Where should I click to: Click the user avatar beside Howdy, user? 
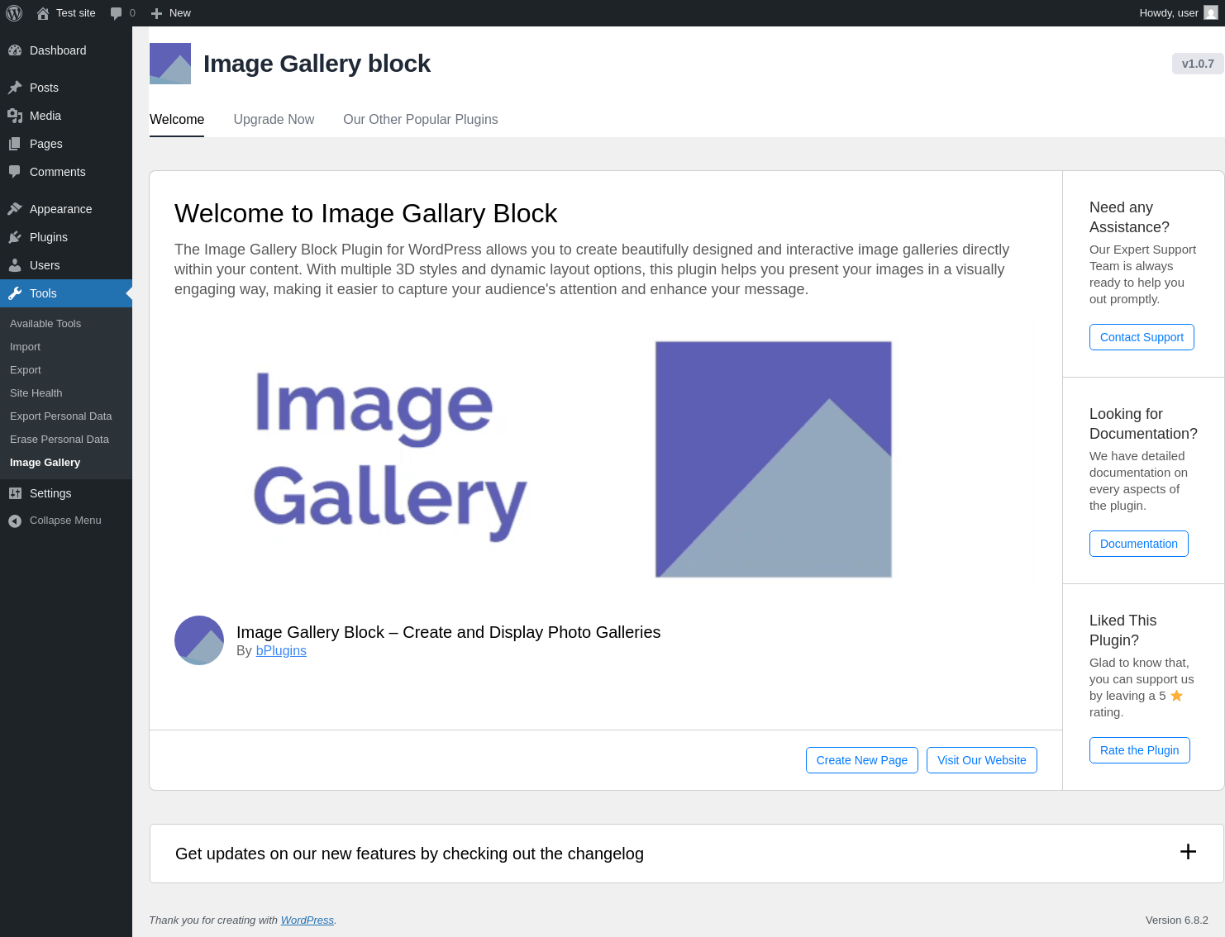point(1211,13)
